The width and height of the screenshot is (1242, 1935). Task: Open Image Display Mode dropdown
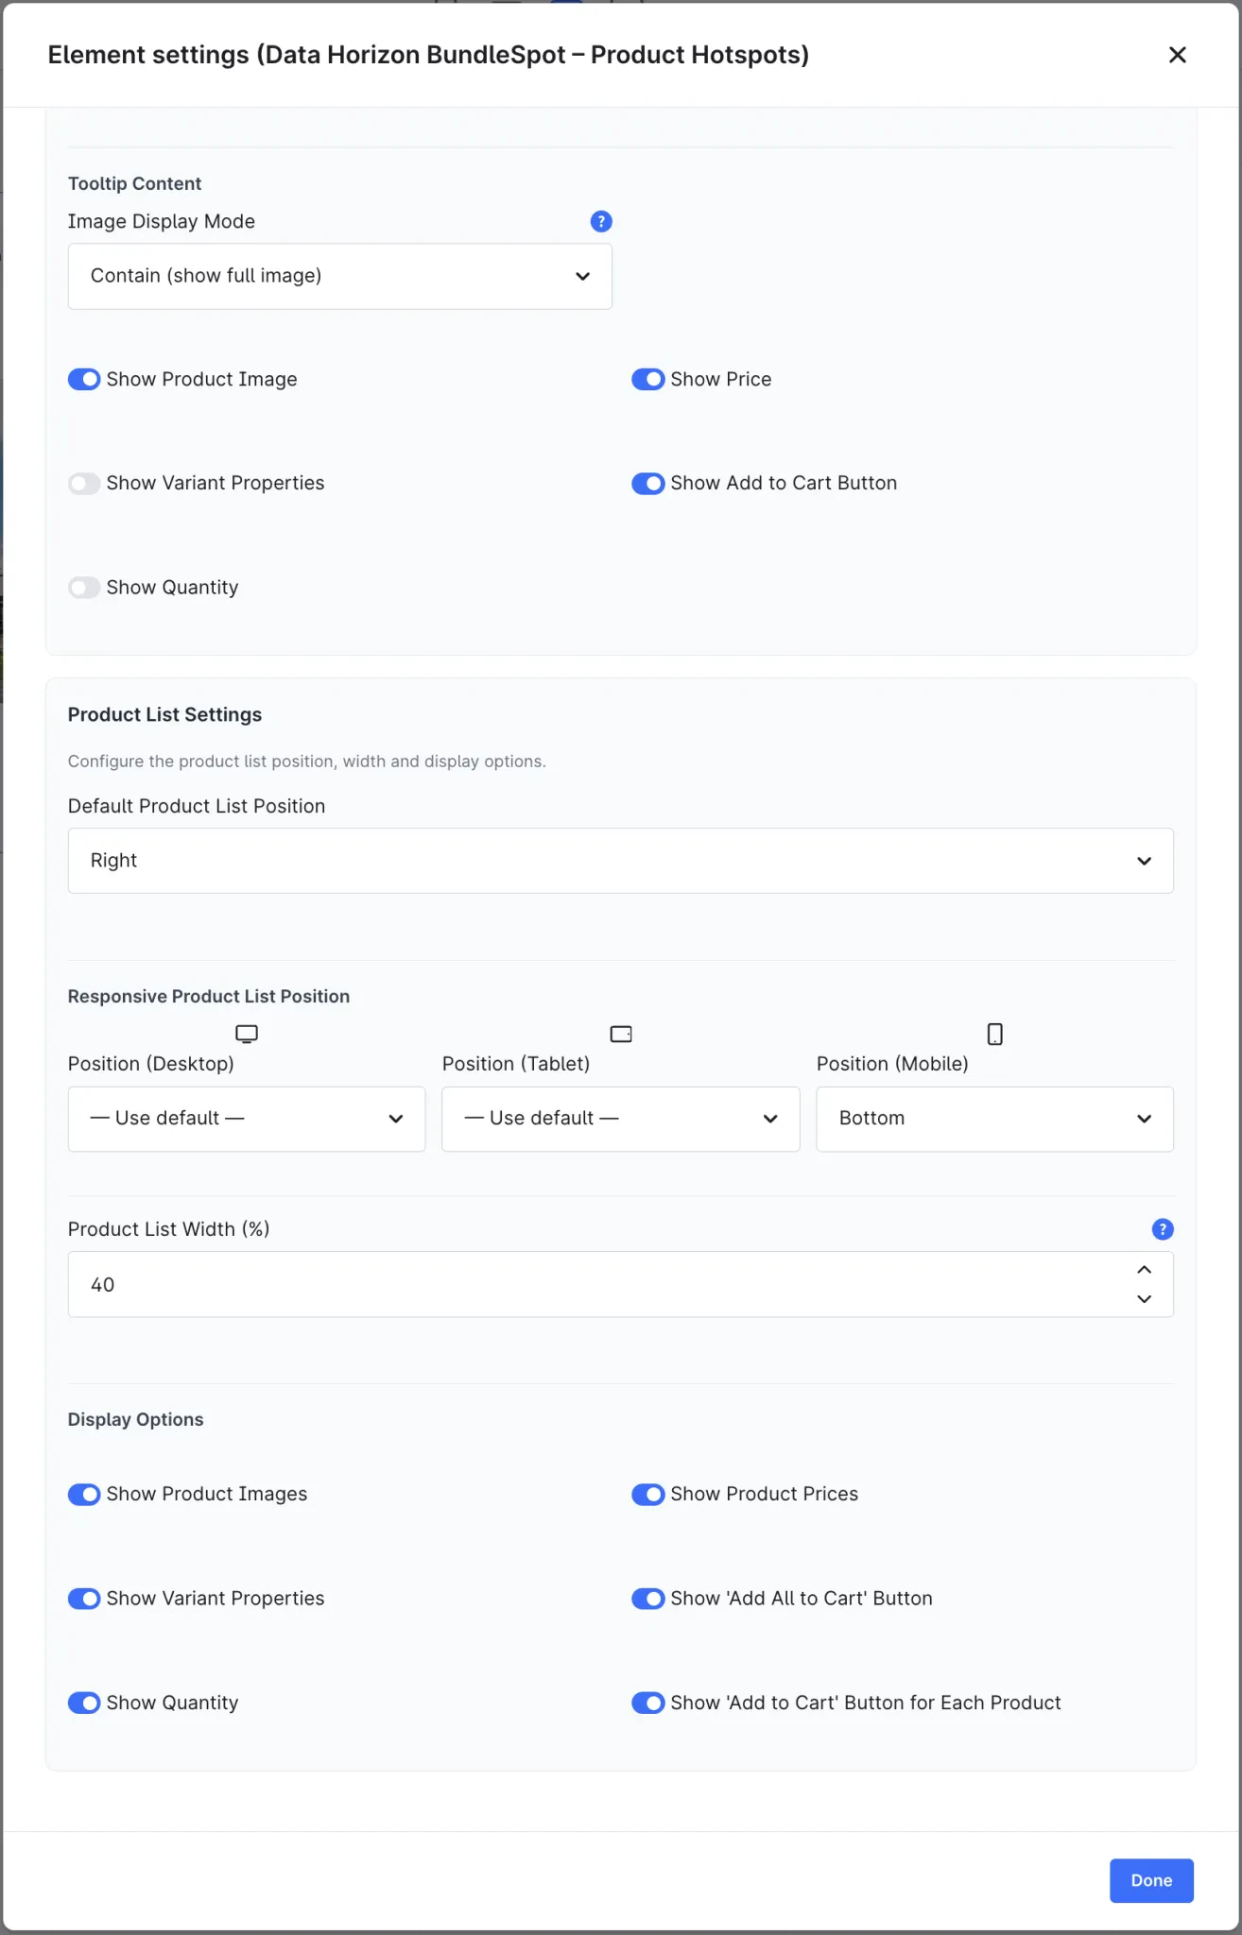tap(340, 276)
